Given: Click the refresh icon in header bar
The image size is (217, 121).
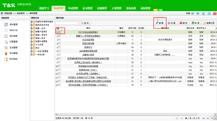Looking at the screenshot, I should [x=203, y=13].
